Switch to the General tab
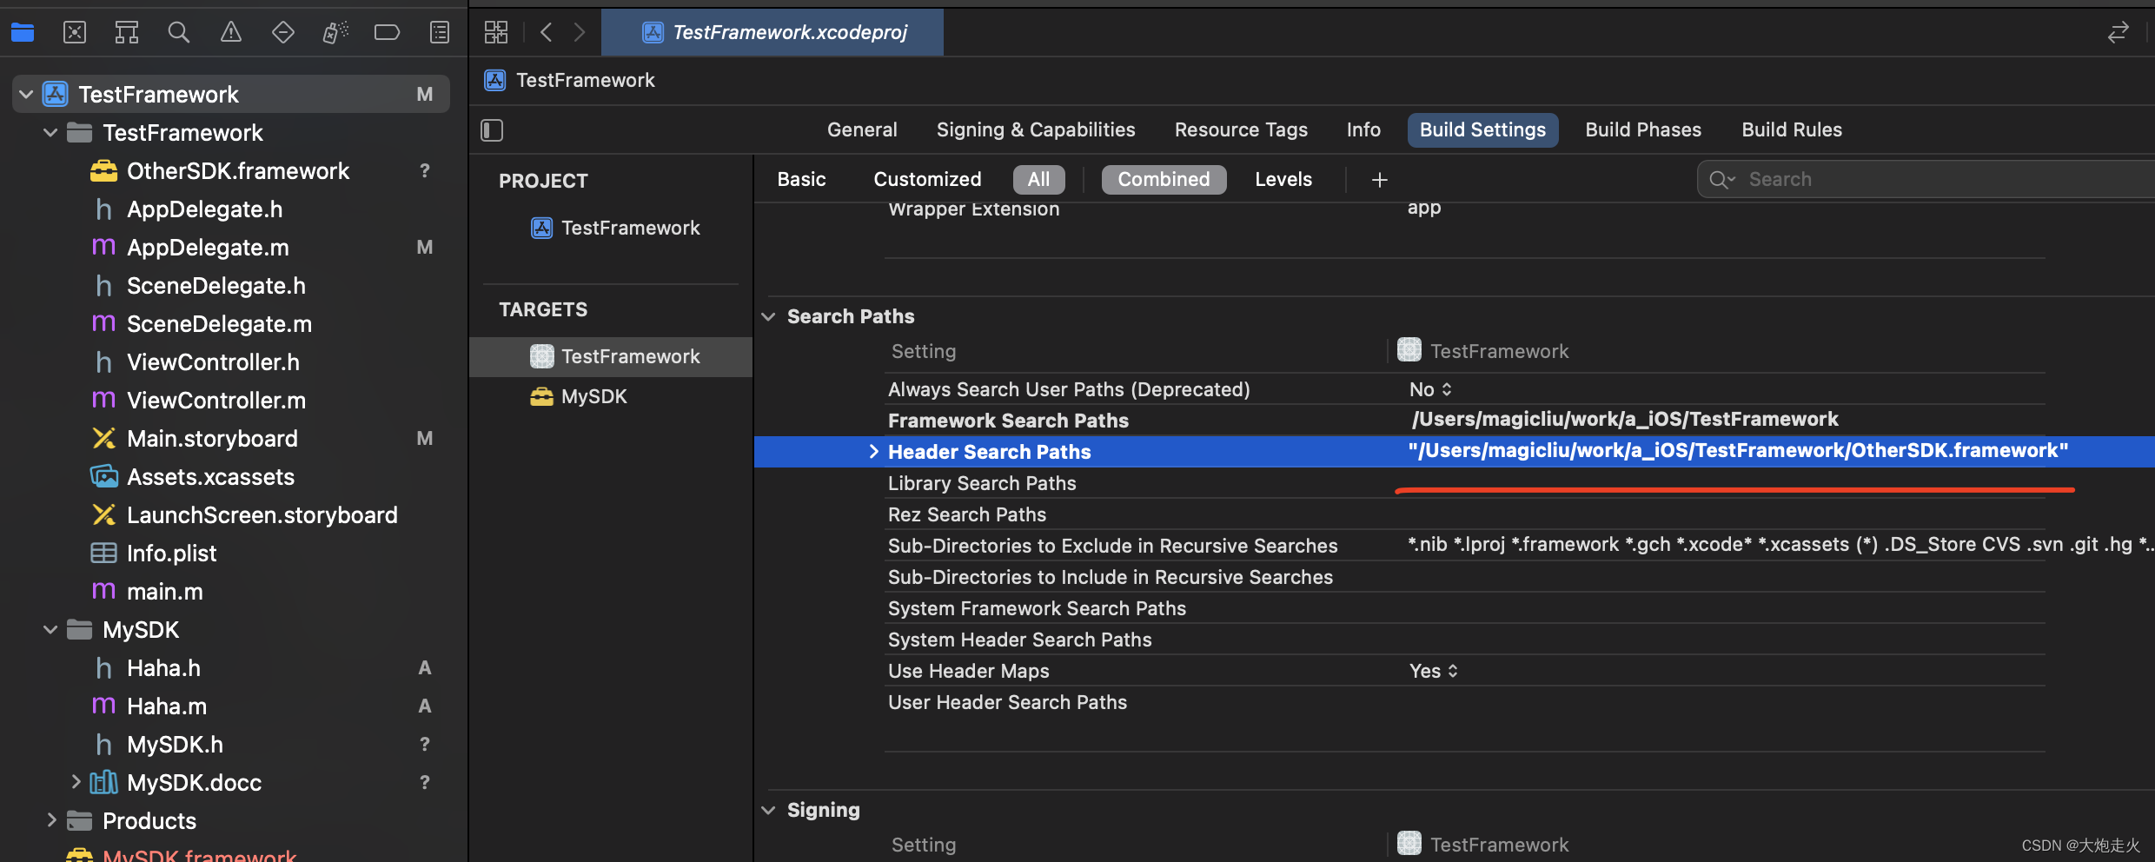Screen dimensions: 2155x862 862,130
